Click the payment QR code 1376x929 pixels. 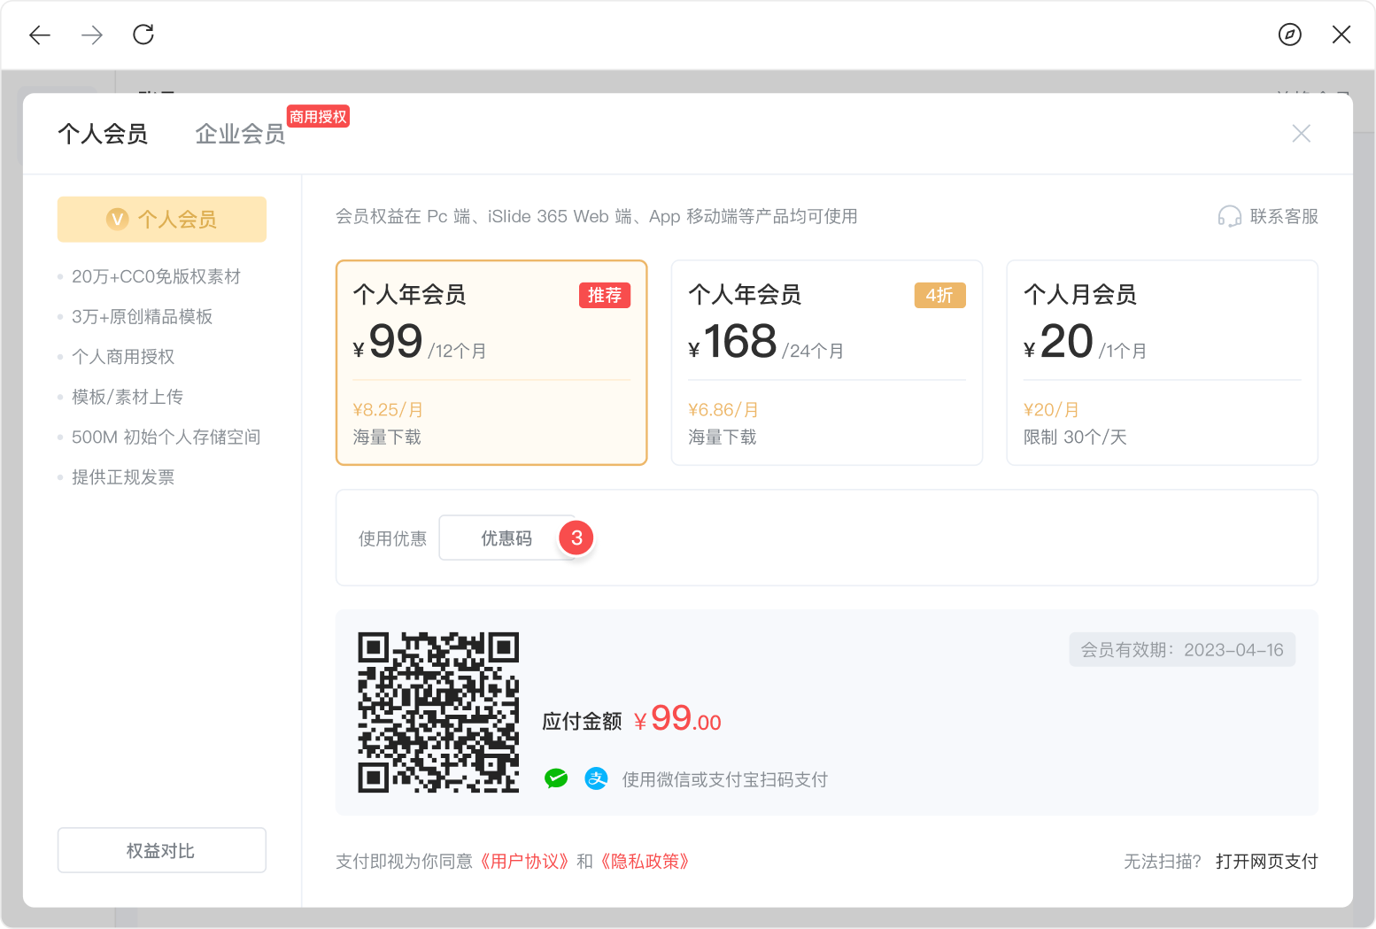point(438,712)
